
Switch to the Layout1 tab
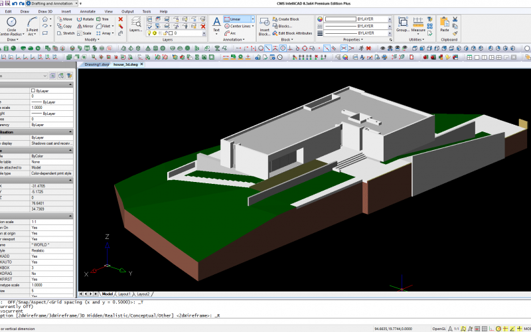click(x=124, y=293)
